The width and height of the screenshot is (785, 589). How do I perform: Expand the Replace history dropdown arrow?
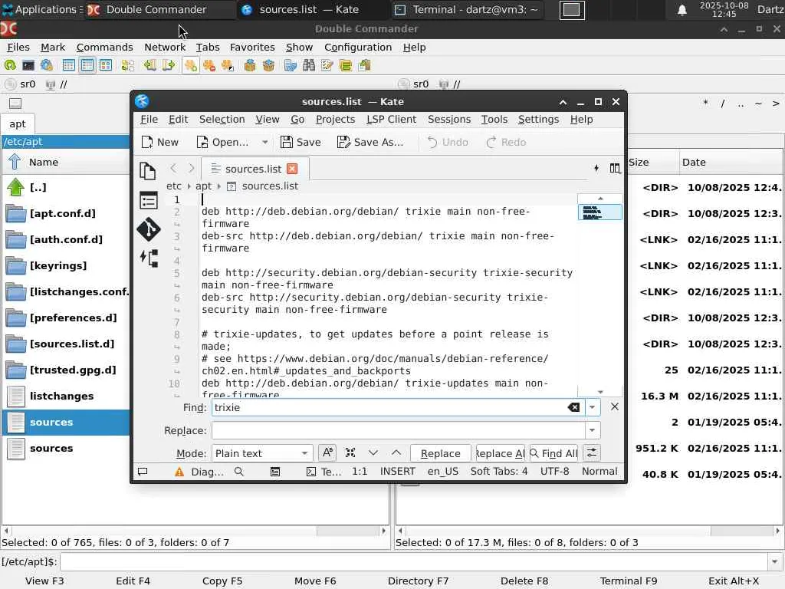point(593,430)
